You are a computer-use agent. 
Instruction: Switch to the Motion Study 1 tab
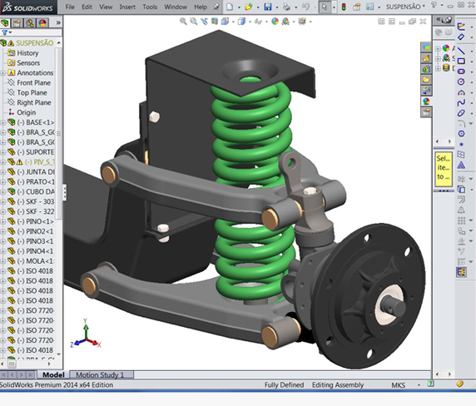coord(100,374)
